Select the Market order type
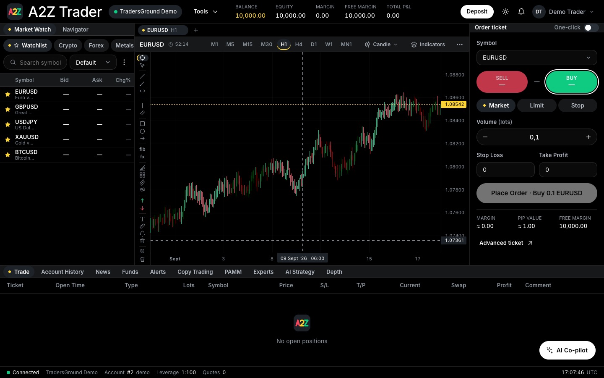Screen dimensions: 604x378 click(496, 105)
